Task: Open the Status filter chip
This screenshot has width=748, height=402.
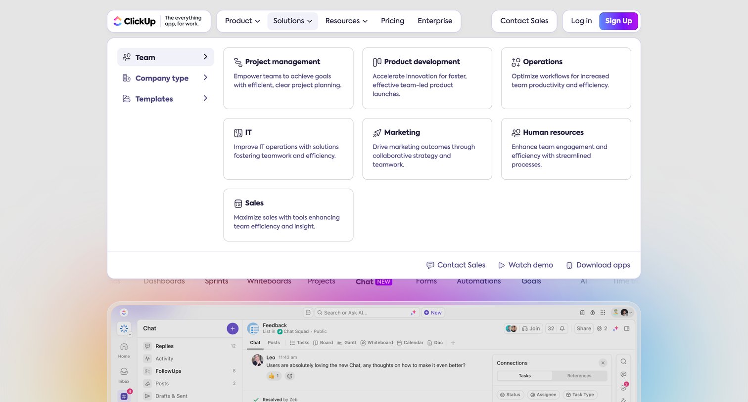Action: [x=510, y=395]
